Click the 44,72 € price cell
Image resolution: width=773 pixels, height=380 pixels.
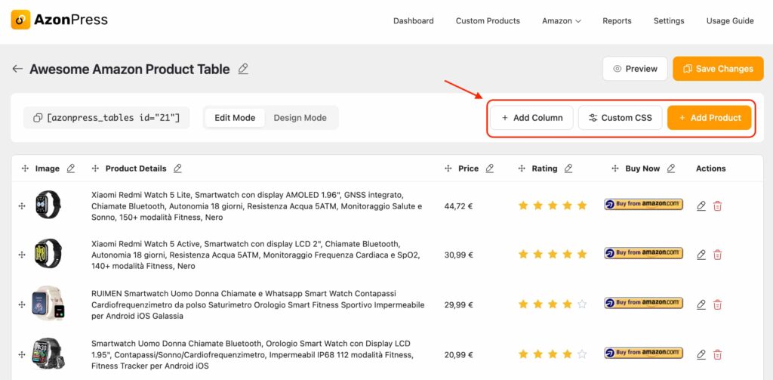coord(458,206)
